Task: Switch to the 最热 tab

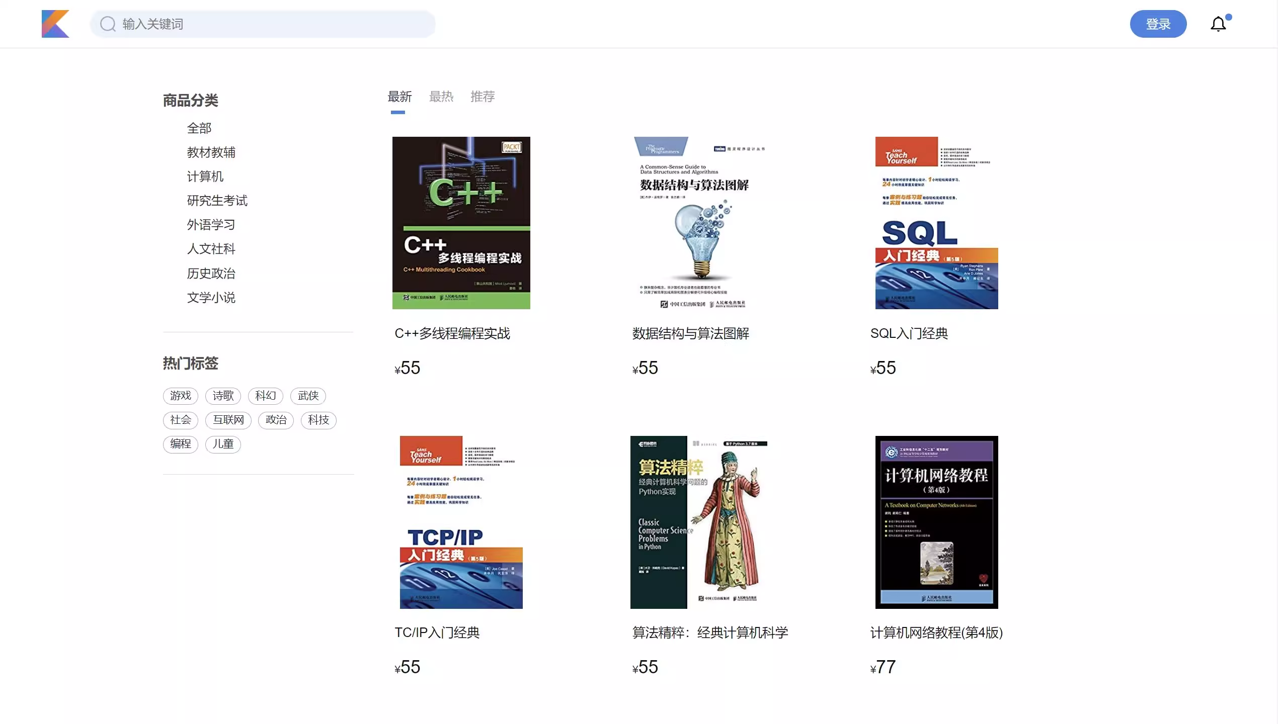Action: (441, 96)
